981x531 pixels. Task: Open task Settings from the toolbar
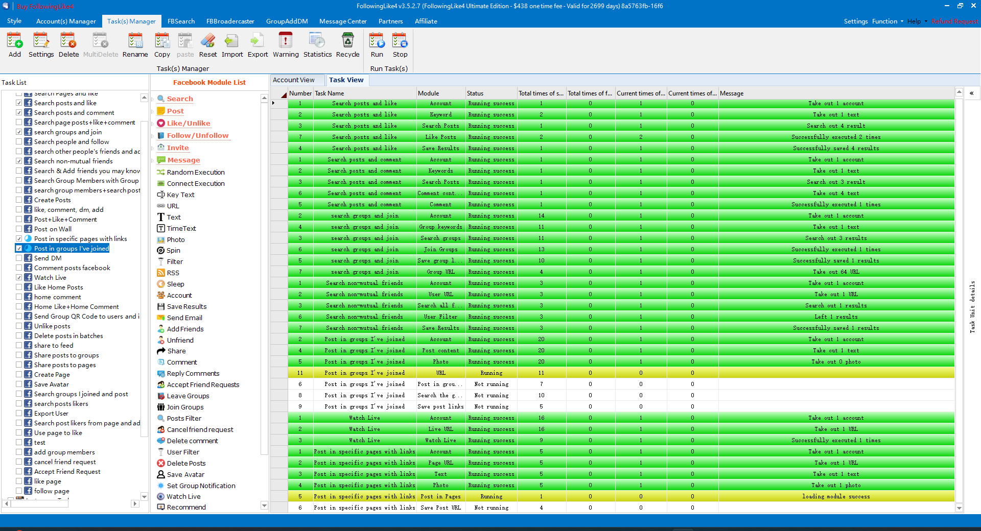41,45
